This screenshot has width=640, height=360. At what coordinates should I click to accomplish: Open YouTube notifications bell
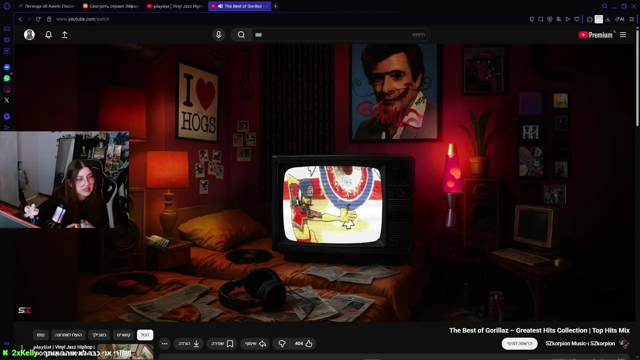click(x=48, y=34)
